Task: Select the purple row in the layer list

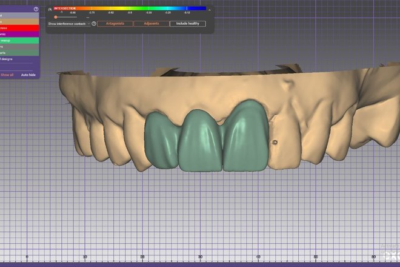Action: [18, 35]
